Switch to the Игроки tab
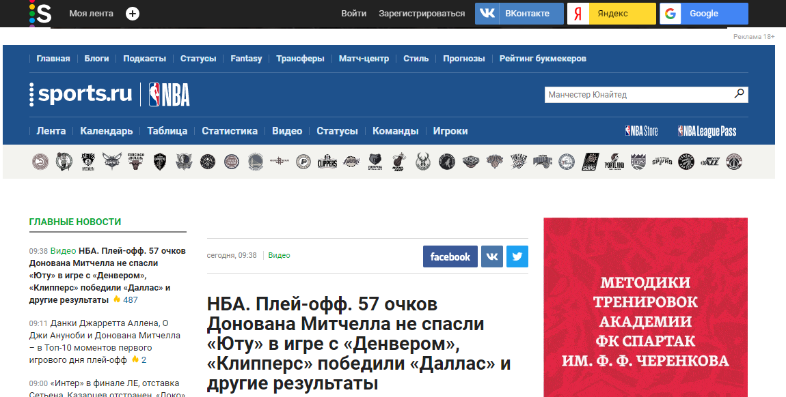The image size is (786, 397). pos(450,131)
